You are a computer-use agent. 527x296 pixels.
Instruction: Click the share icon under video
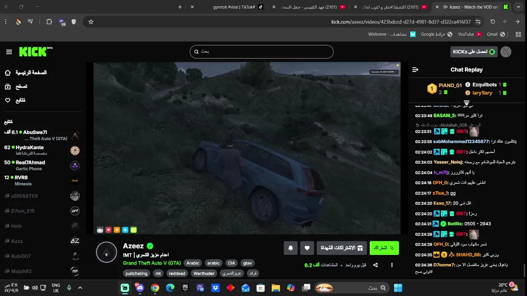pos(375,265)
